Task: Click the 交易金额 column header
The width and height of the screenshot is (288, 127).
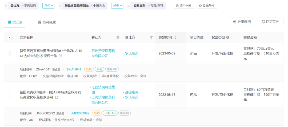Action: (x=250, y=38)
